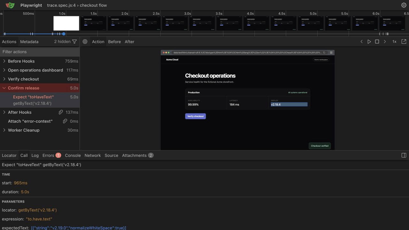Click the copy URL icon in snapshot address bar
The image size is (409, 230).
pyautogui.click(x=324, y=53)
